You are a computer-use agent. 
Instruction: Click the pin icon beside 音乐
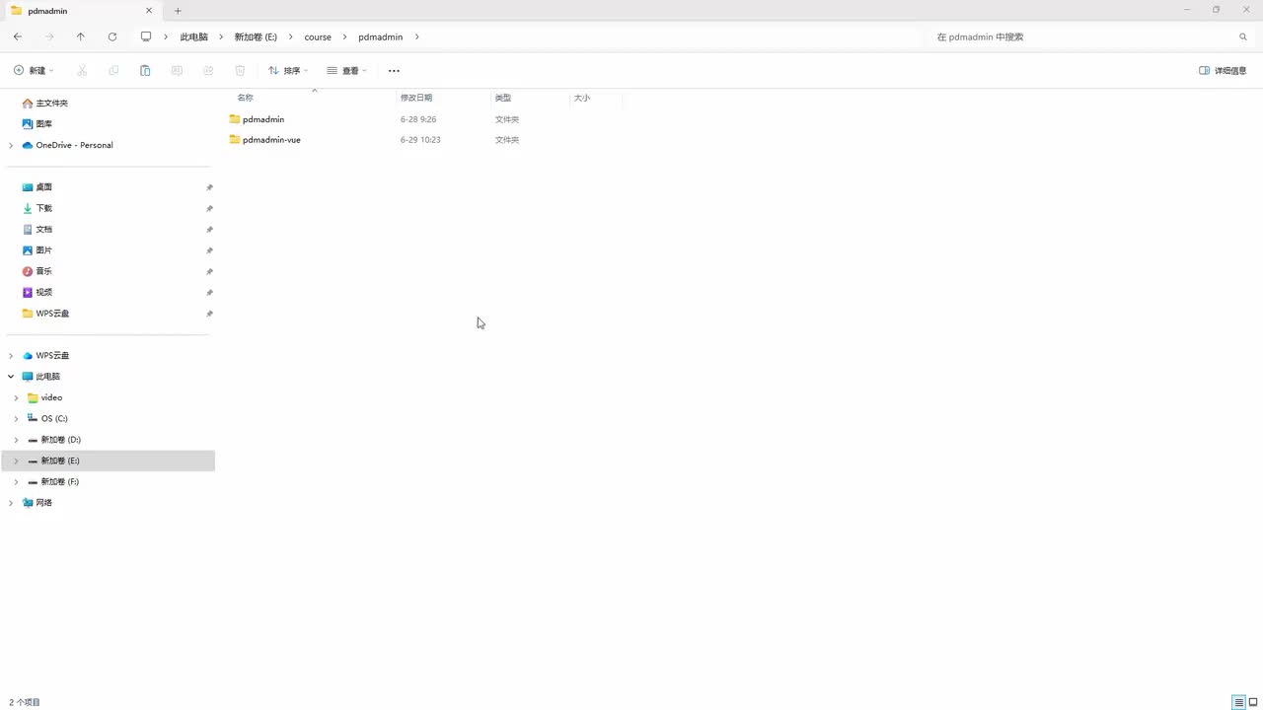click(x=209, y=271)
